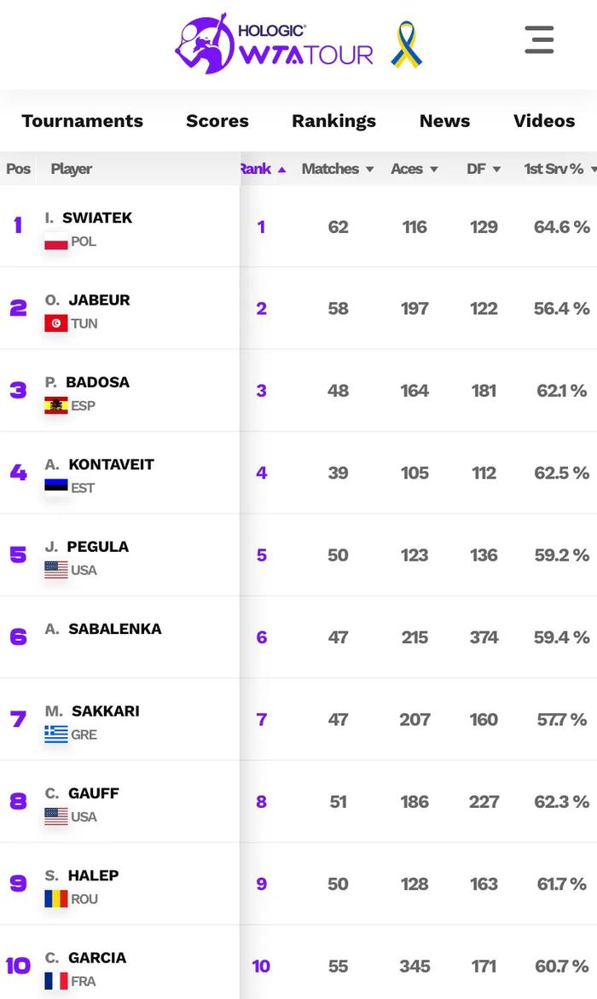Click the Hologic WTA Tour logo
Screen dimensions: 597x999
(x=274, y=44)
